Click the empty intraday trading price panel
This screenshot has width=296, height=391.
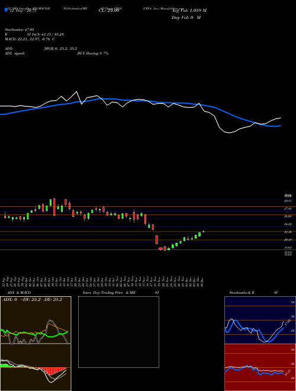[118, 332]
